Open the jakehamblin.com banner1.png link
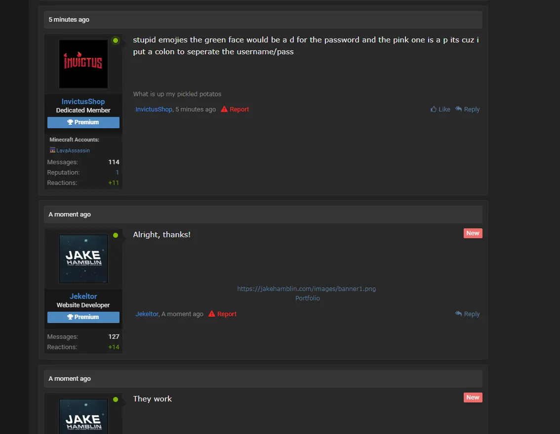Screen dimensions: 560x434 point(306,289)
